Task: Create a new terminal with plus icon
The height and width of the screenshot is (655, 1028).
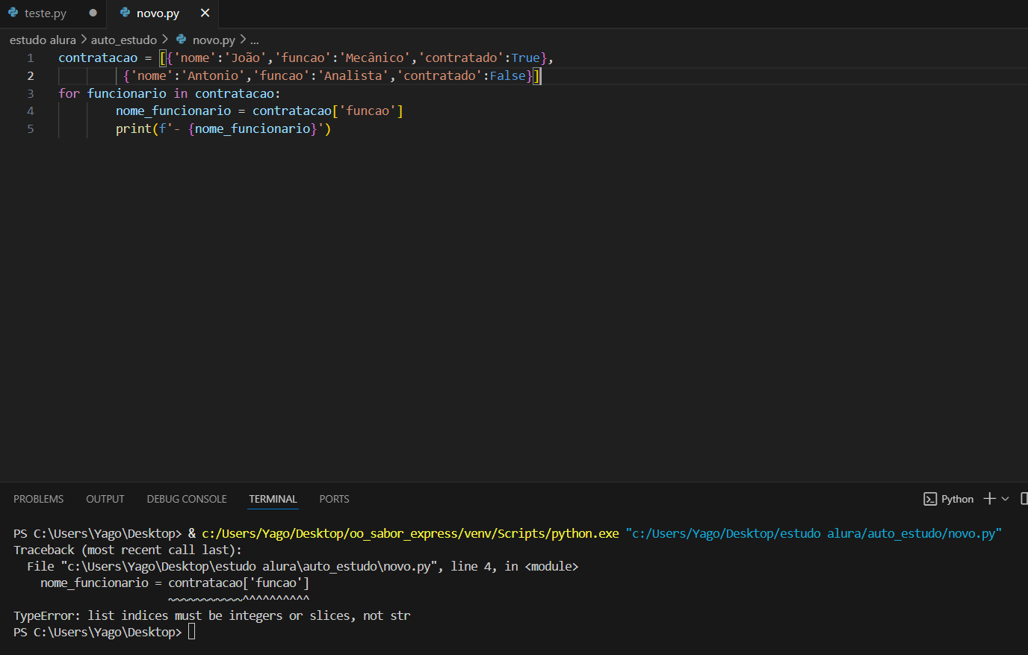Action: pos(989,498)
